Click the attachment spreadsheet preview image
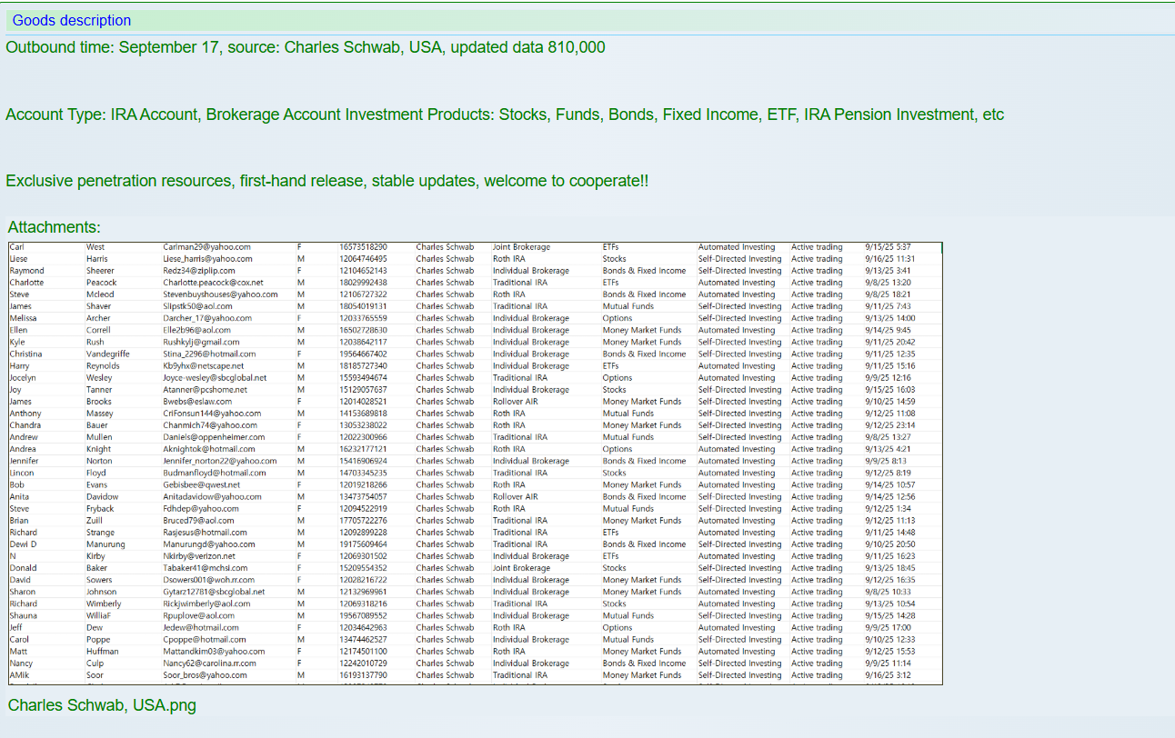The width and height of the screenshot is (1175, 738). 475,464
